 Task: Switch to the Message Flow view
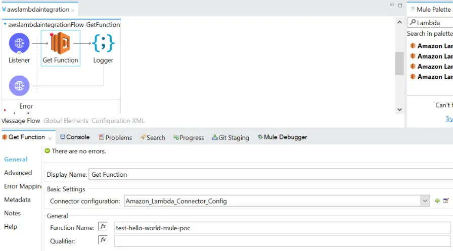[x=21, y=121]
